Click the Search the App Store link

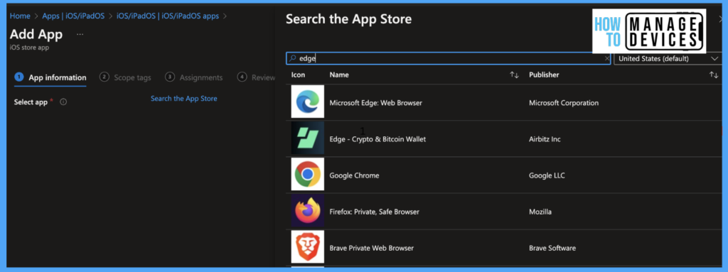(x=184, y=99)
